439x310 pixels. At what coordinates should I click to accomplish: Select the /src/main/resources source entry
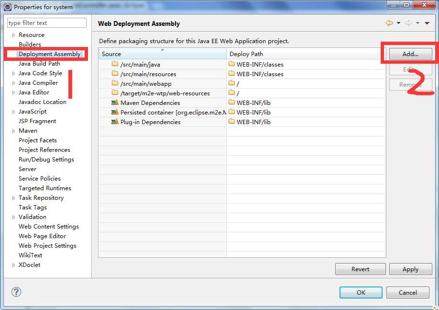click(x=148, y=74)
